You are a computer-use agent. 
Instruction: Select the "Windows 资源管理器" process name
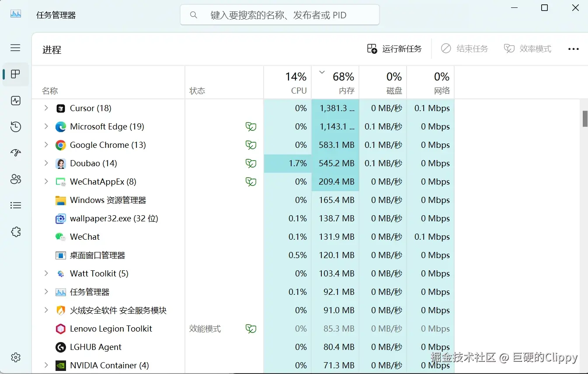(x=108, y=200)
